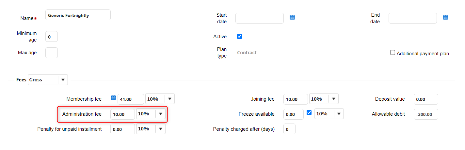Focus the Minimum age field

click(52, 37)
